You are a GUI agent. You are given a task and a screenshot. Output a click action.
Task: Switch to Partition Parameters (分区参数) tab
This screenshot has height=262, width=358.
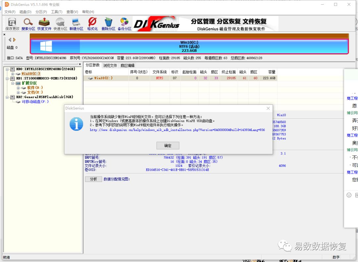point(92,65)
